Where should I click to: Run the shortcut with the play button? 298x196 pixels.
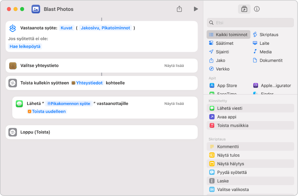(x=196, y=9)
